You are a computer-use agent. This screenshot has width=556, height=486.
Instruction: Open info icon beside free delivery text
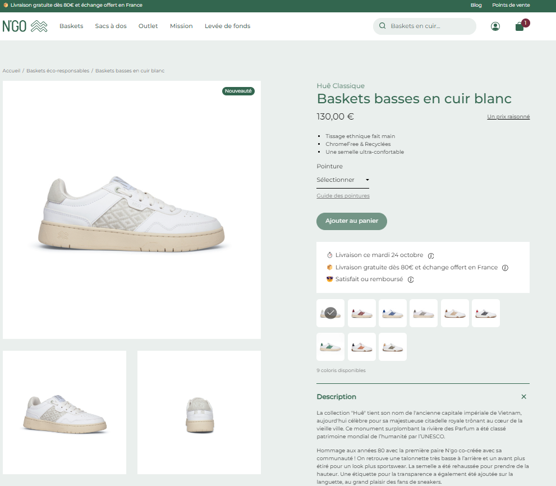coord(505,268)
